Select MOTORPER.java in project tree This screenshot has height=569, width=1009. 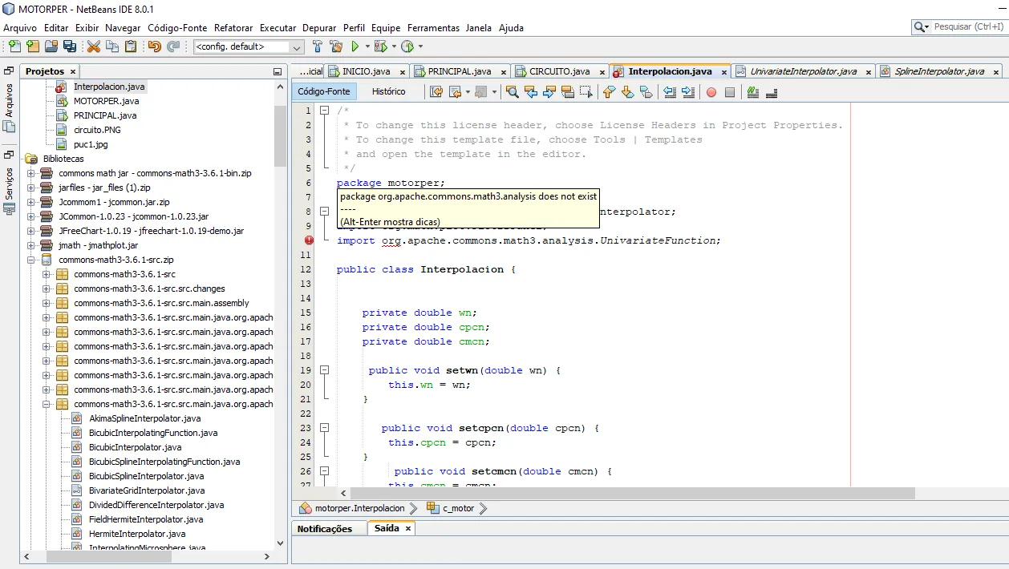coord(106,101)
